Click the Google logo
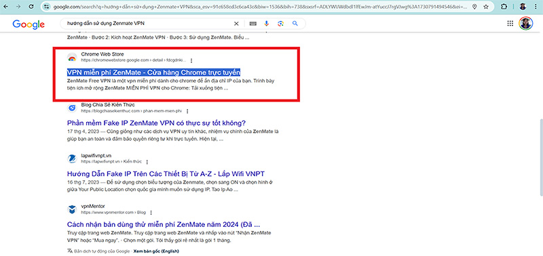This screenshot has height=256, width=543. [x=29, y=24]
